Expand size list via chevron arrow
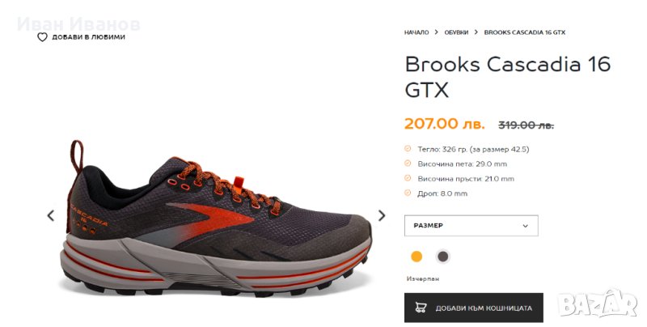The height and width of the screenshot is (327, 647). click(x=525, y=226)
